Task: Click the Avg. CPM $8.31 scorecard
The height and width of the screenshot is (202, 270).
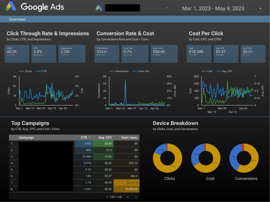Action: point(253,54)
